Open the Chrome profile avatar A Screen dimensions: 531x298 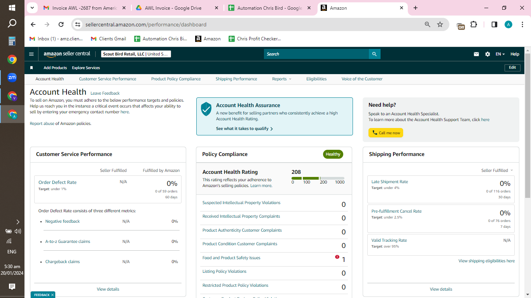point(508,24)
